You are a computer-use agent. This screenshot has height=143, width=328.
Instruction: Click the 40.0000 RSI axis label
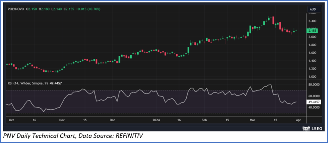[x=314, y=108]
